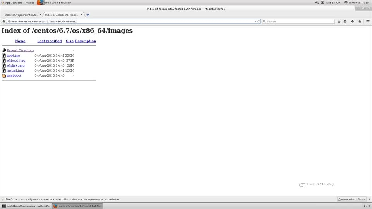This screenshot has width=372, height=209.
Task: Download boot.iso
Action: (x=13, y=55)
